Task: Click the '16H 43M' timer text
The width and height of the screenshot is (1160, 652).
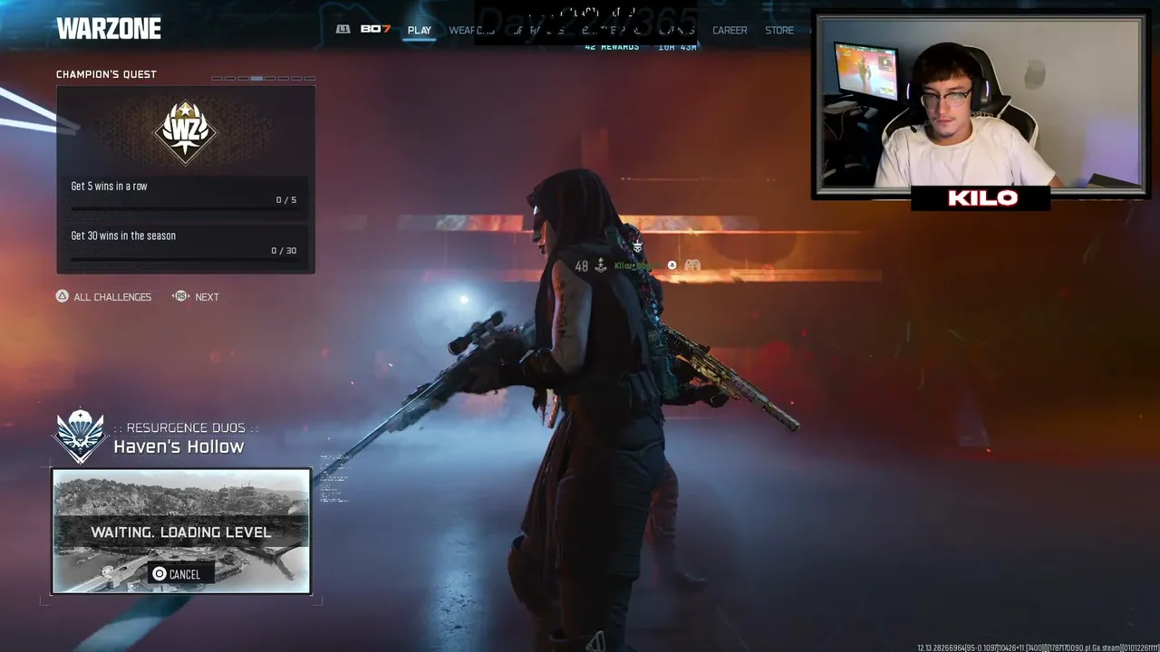Action: [x=677, y=47]
